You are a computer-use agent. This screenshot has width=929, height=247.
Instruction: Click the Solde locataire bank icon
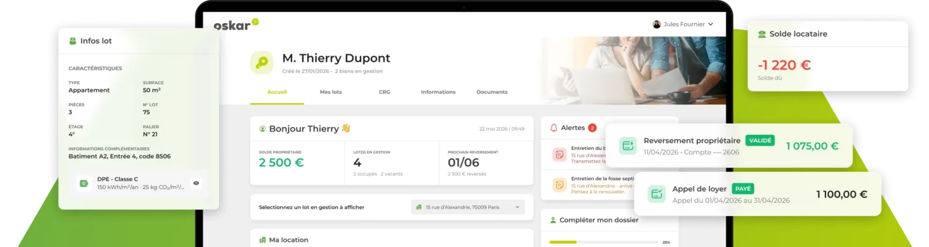pos(762,34)
